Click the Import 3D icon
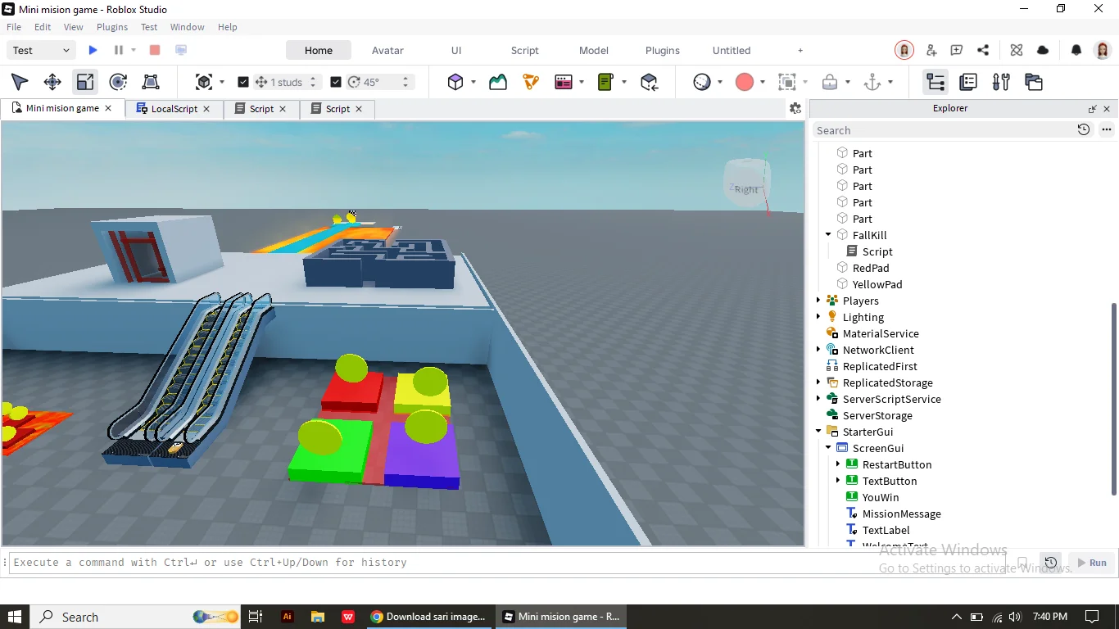 tap(650, 82)
